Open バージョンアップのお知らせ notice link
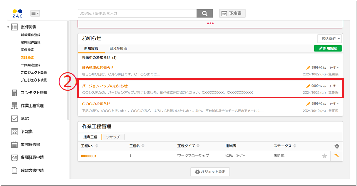The width and height of the screenshot is (357, 186). click(x=105, y=86)
